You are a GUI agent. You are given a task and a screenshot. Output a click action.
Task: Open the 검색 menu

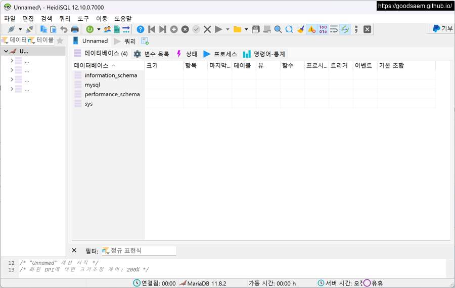(47, 19)
